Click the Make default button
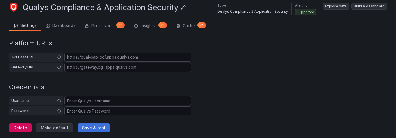 click(x=55, y=128)
